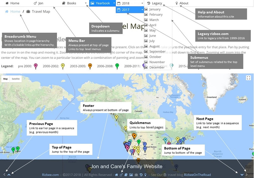Click the book icon in the footer quickmenu
254x178 pixels.
pos(126,175)
